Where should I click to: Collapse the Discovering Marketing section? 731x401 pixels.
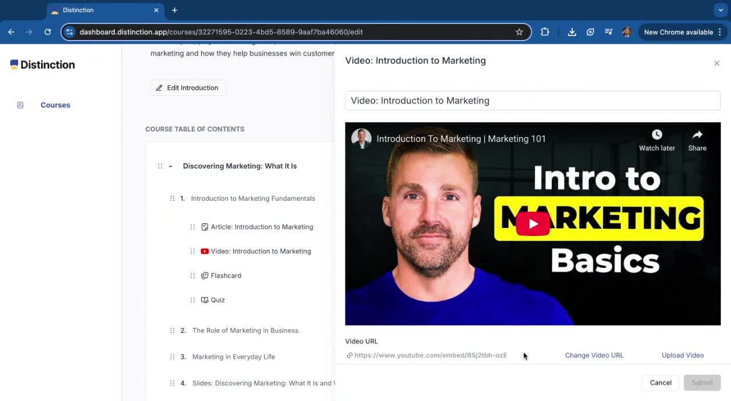[x=170, y=166]
